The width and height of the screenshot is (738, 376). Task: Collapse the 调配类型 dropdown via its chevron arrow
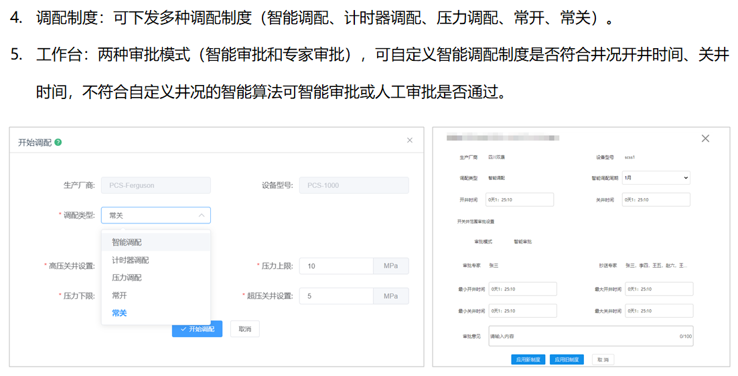click(202, 215)
